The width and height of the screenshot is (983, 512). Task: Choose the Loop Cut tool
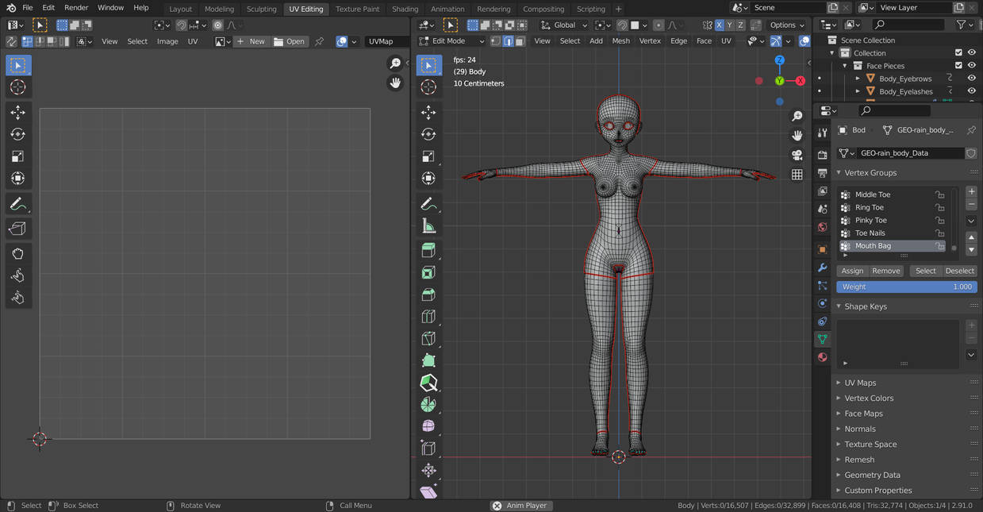tap(428, 317)
